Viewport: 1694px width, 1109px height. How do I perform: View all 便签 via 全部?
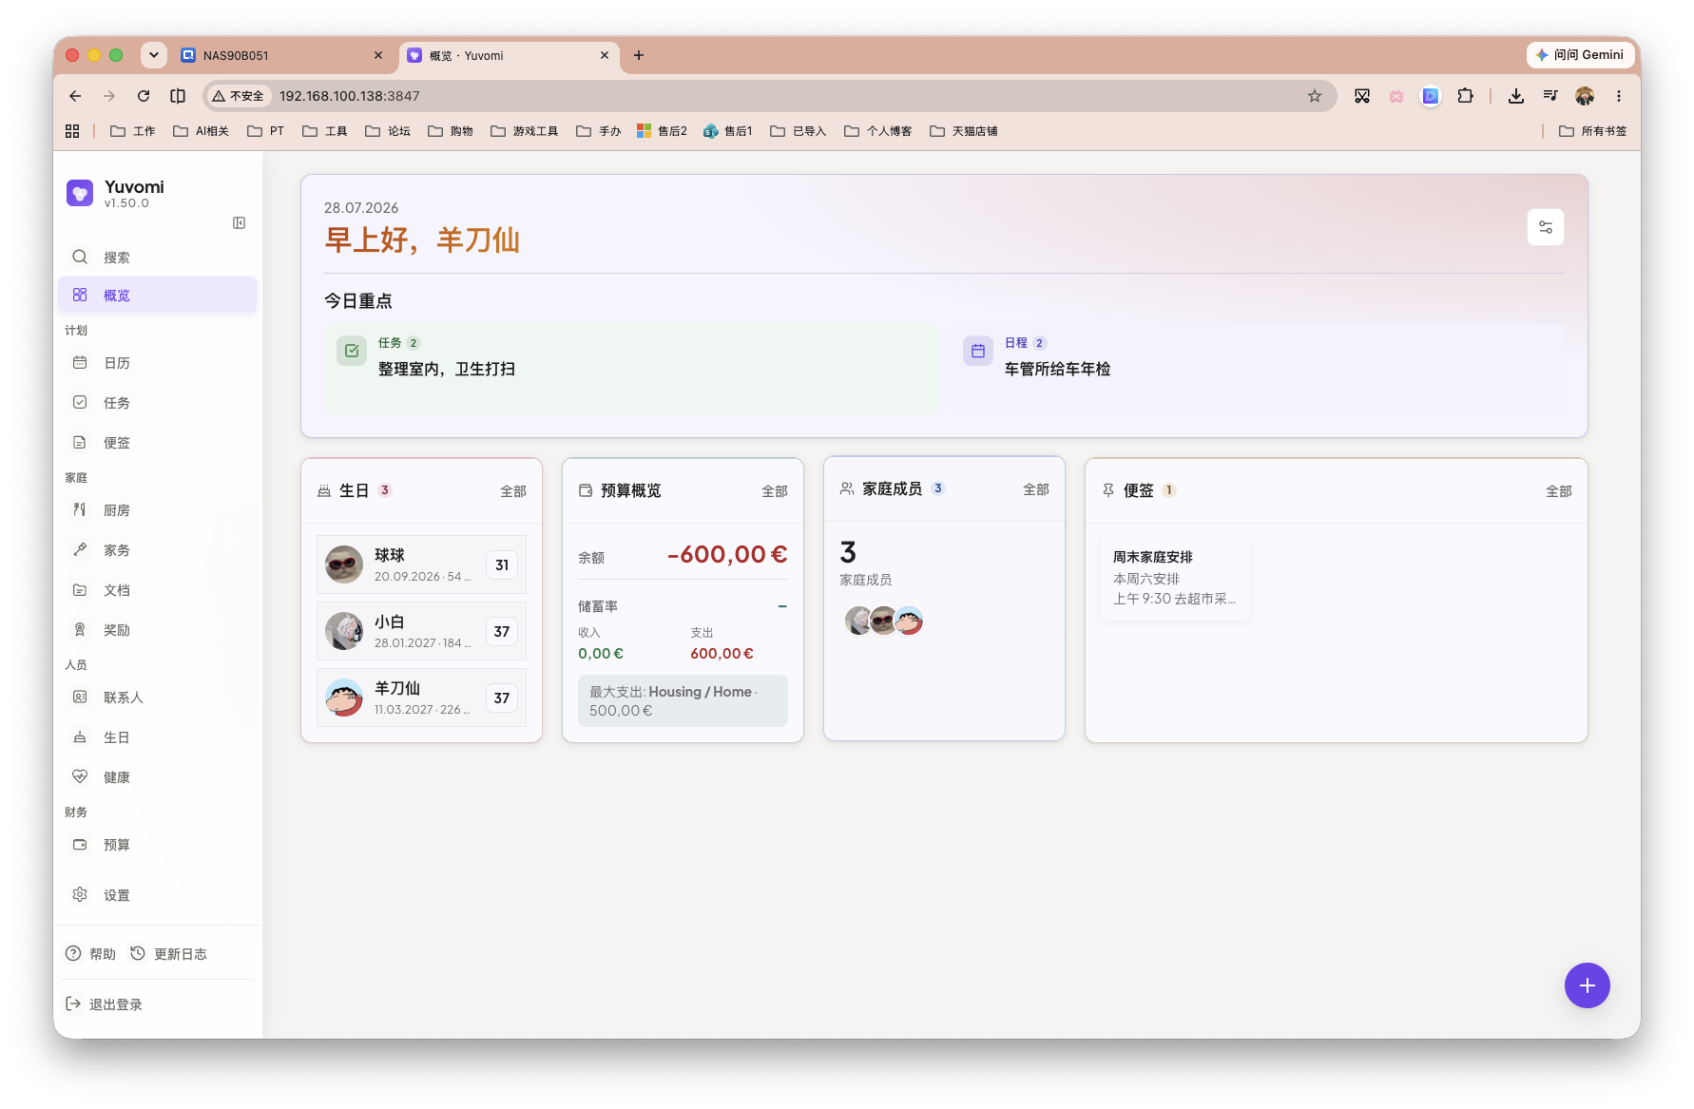coord(1559,490)
